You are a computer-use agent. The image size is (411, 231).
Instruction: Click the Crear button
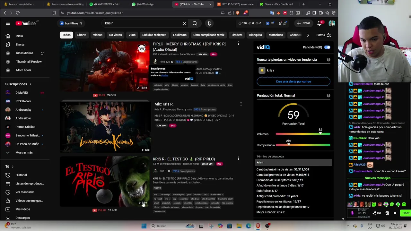303,23
